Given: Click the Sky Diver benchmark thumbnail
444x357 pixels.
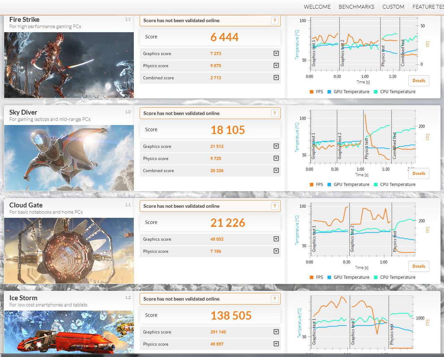Looking at the screenshot, I should pyautogui.click(x=69, y=158).
